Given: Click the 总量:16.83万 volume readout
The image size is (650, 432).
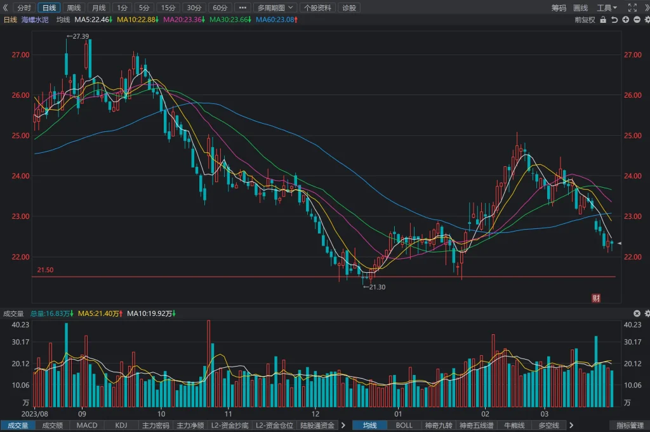Looking at the screenshot, I should [52, 313].
